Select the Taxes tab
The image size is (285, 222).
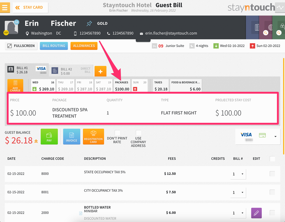coord(161,86)
